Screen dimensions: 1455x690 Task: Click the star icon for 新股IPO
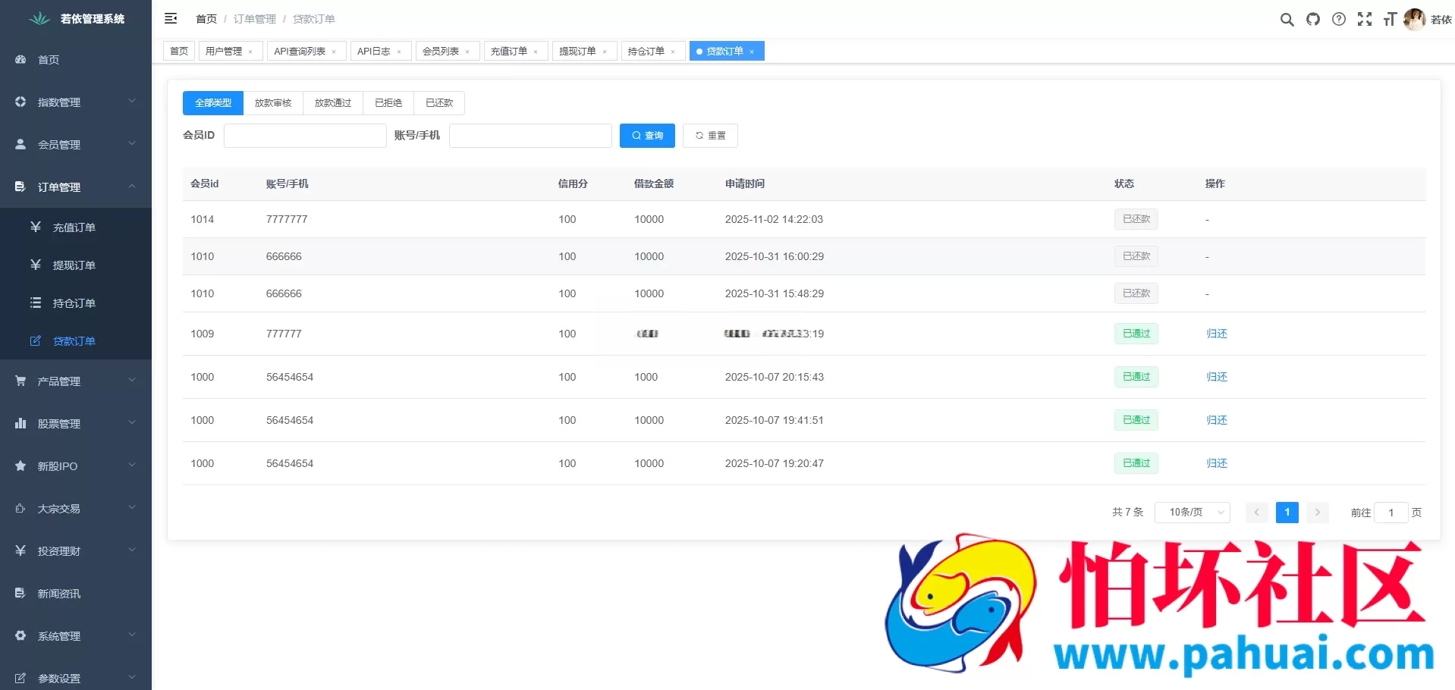click(20, 466)
